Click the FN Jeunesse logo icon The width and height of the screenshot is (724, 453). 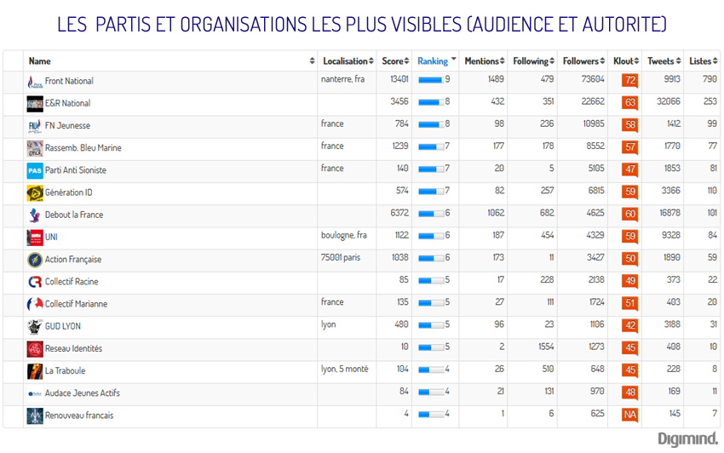click(35, 126)
